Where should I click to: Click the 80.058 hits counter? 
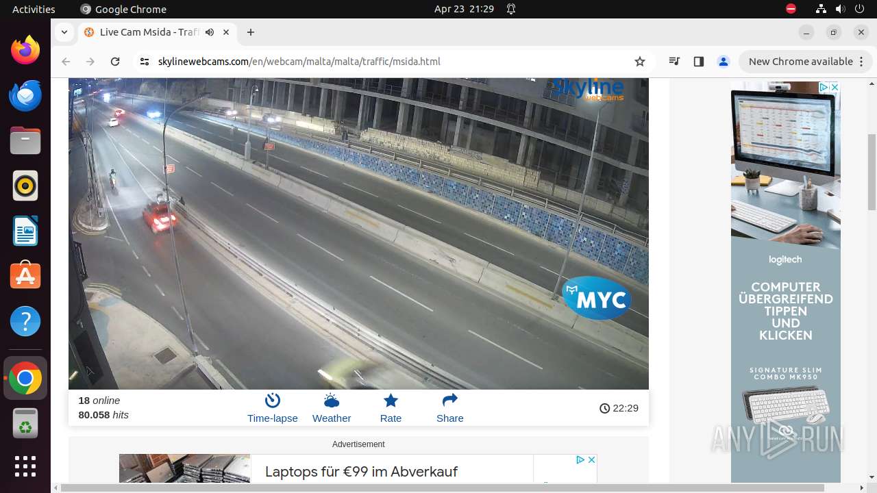103,415
